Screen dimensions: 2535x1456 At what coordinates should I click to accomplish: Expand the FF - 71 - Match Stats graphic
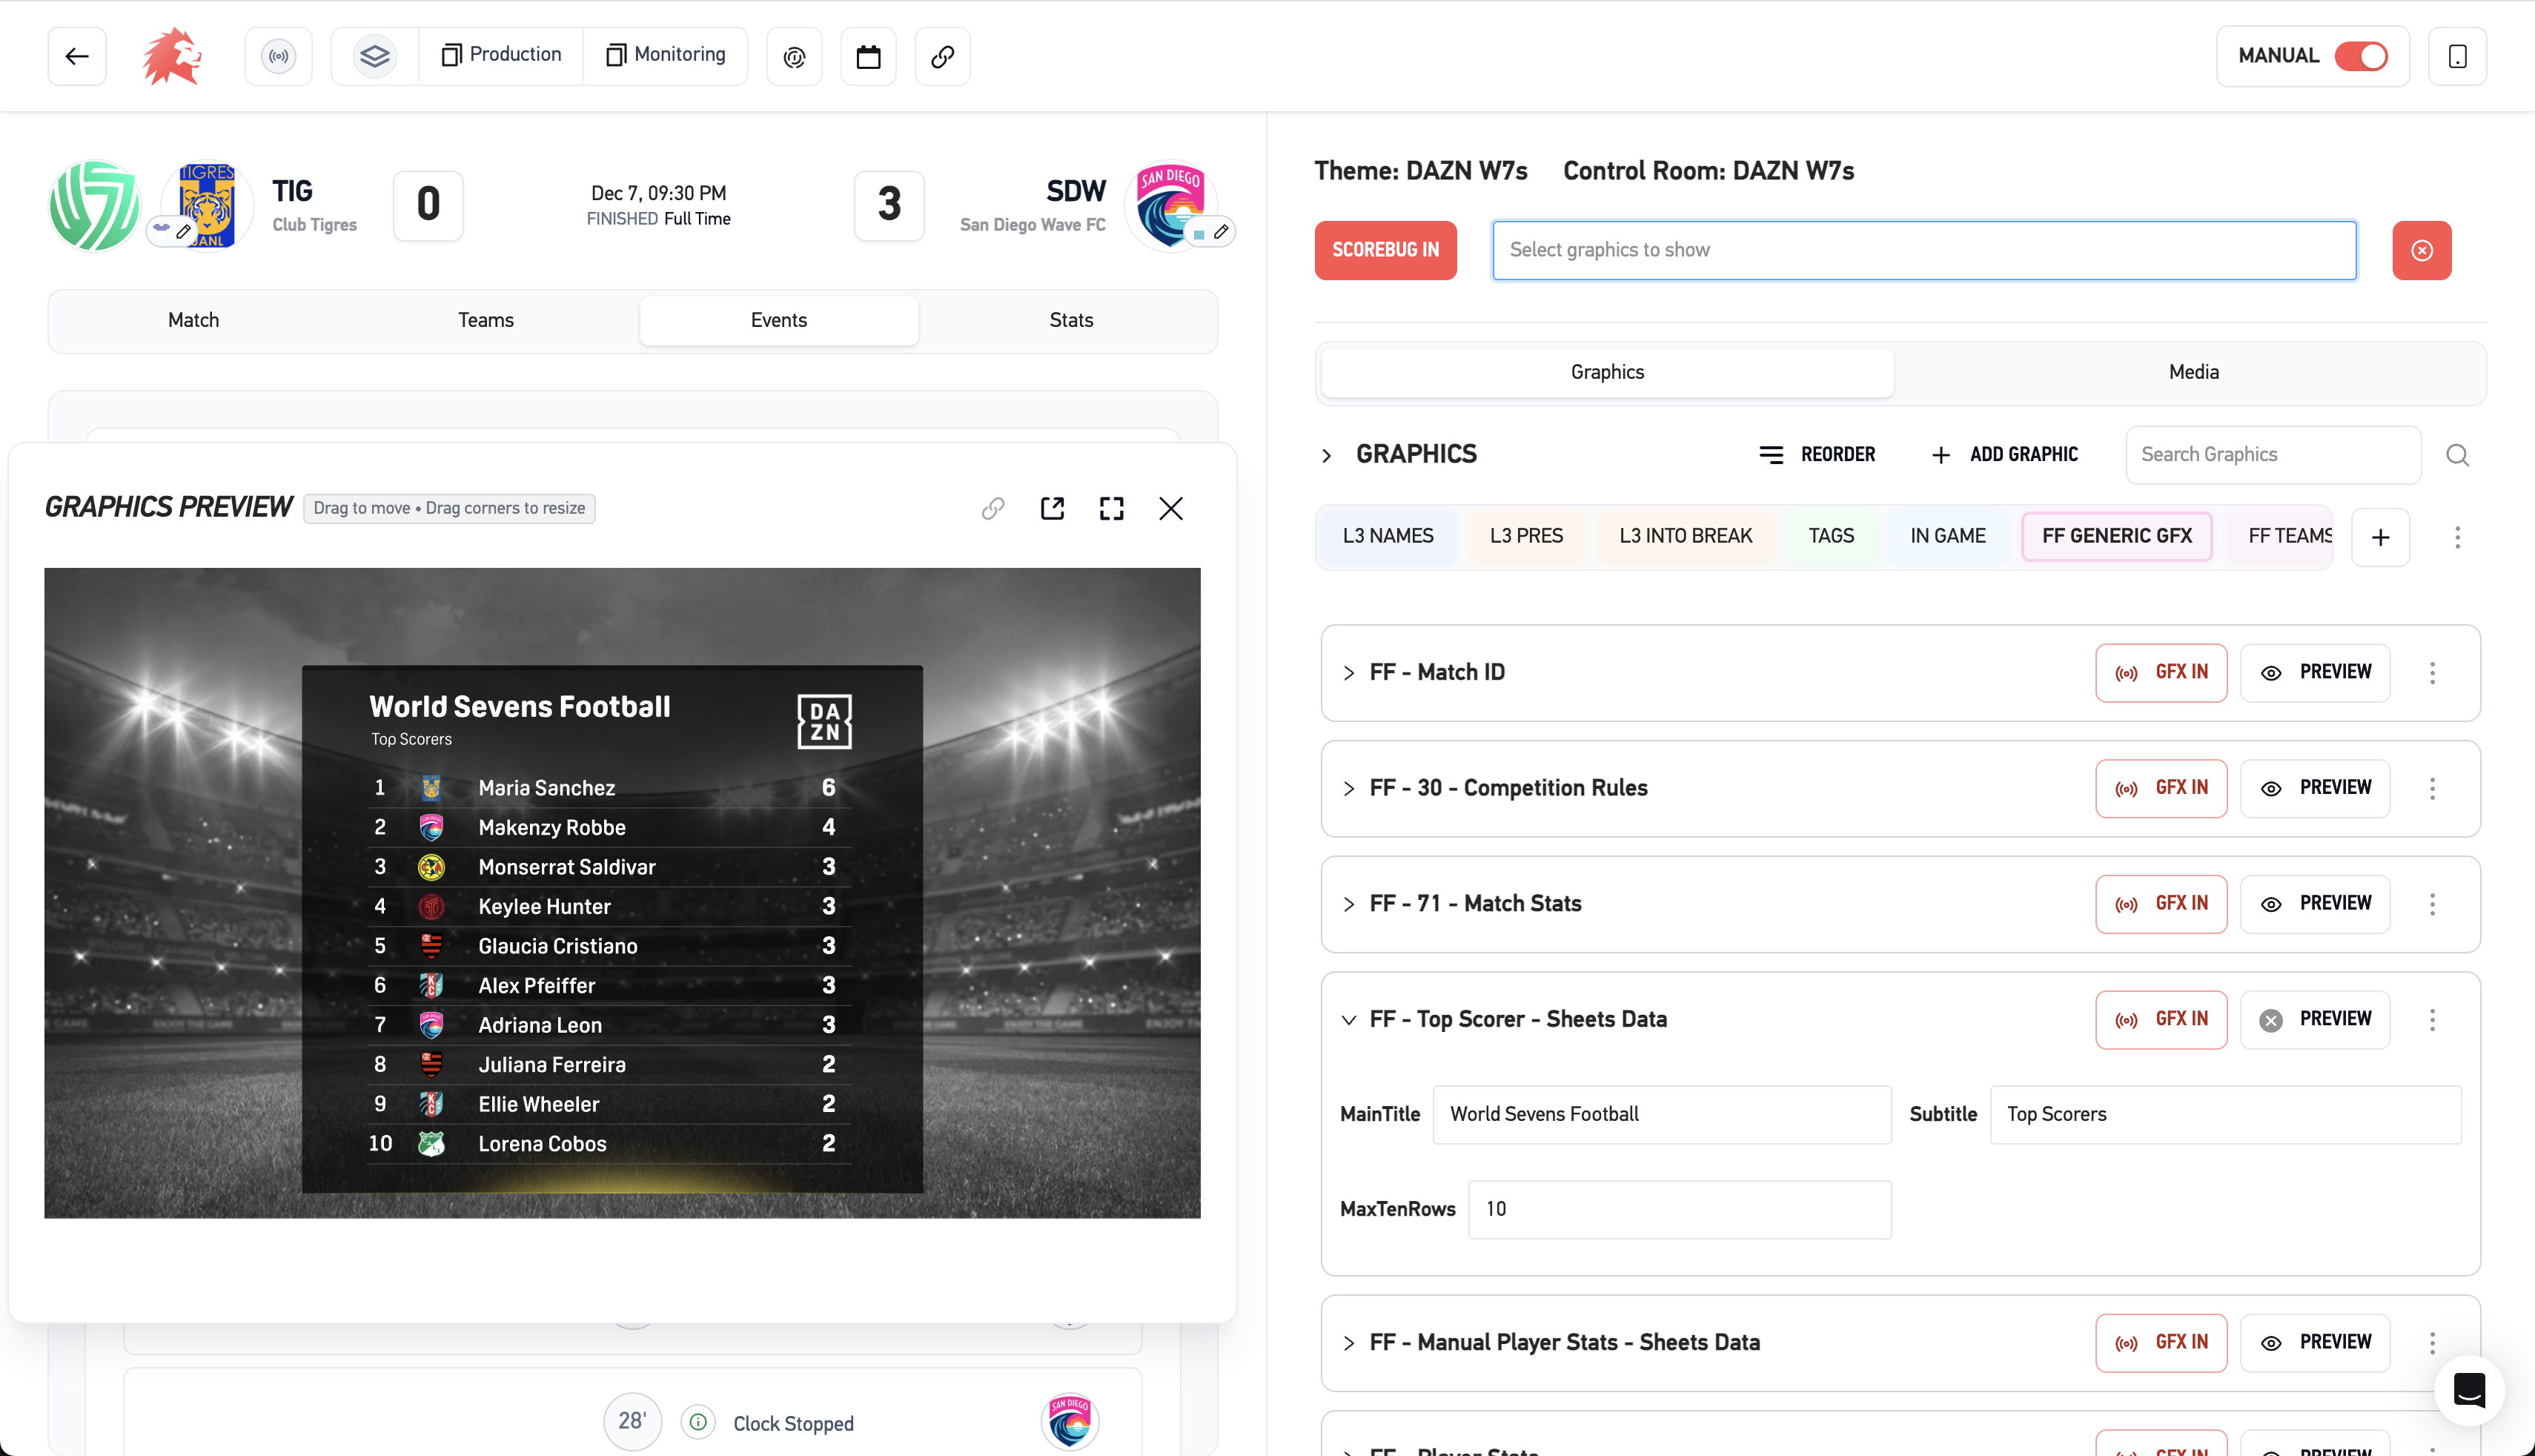[x=1348, y=903]
